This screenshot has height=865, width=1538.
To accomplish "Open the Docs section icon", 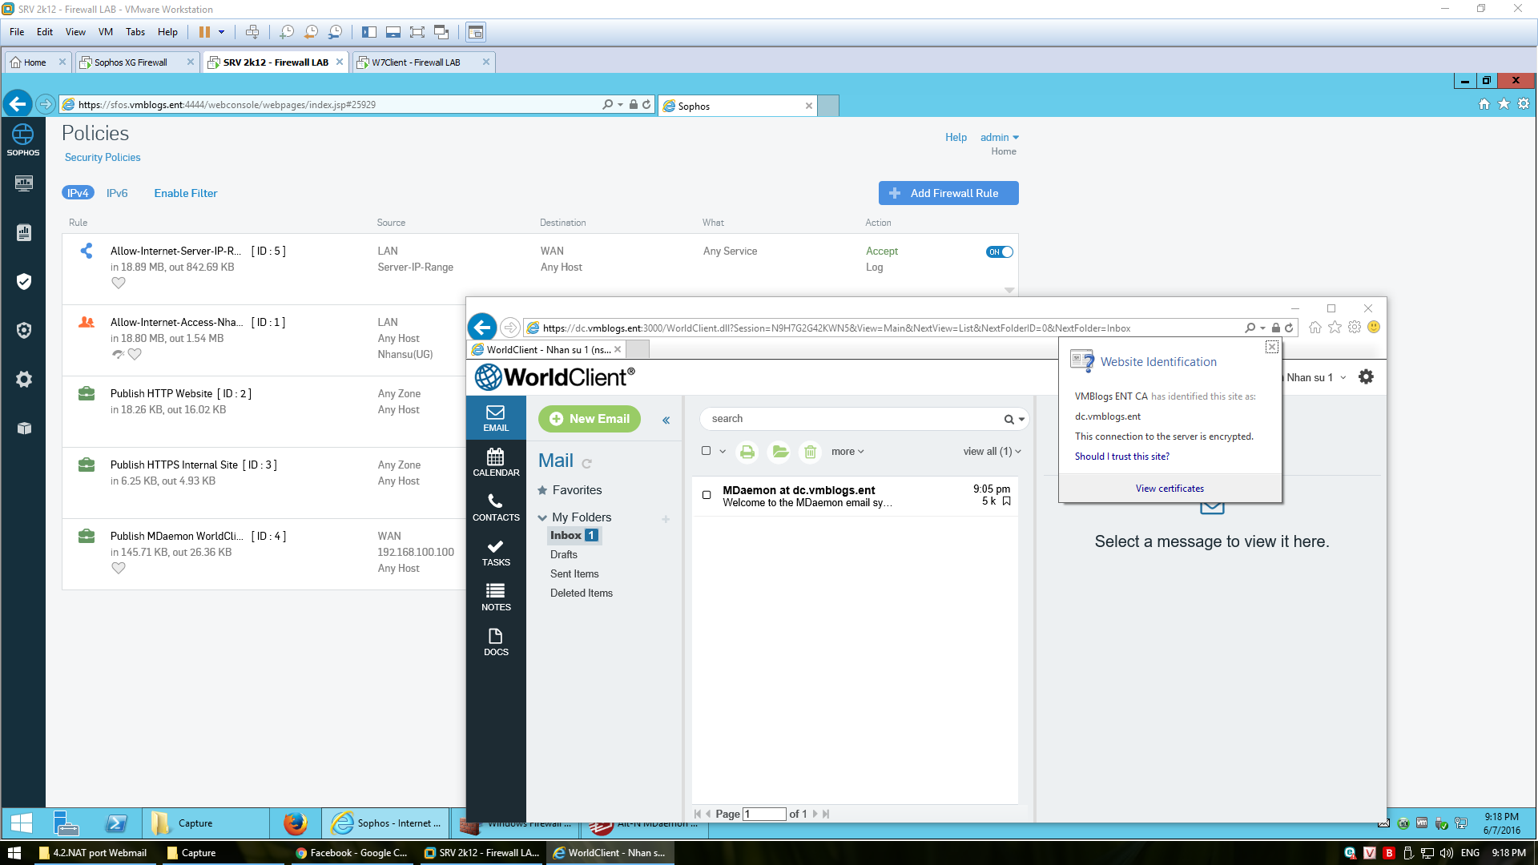I will pyautogui.click(x=496, y=642).
